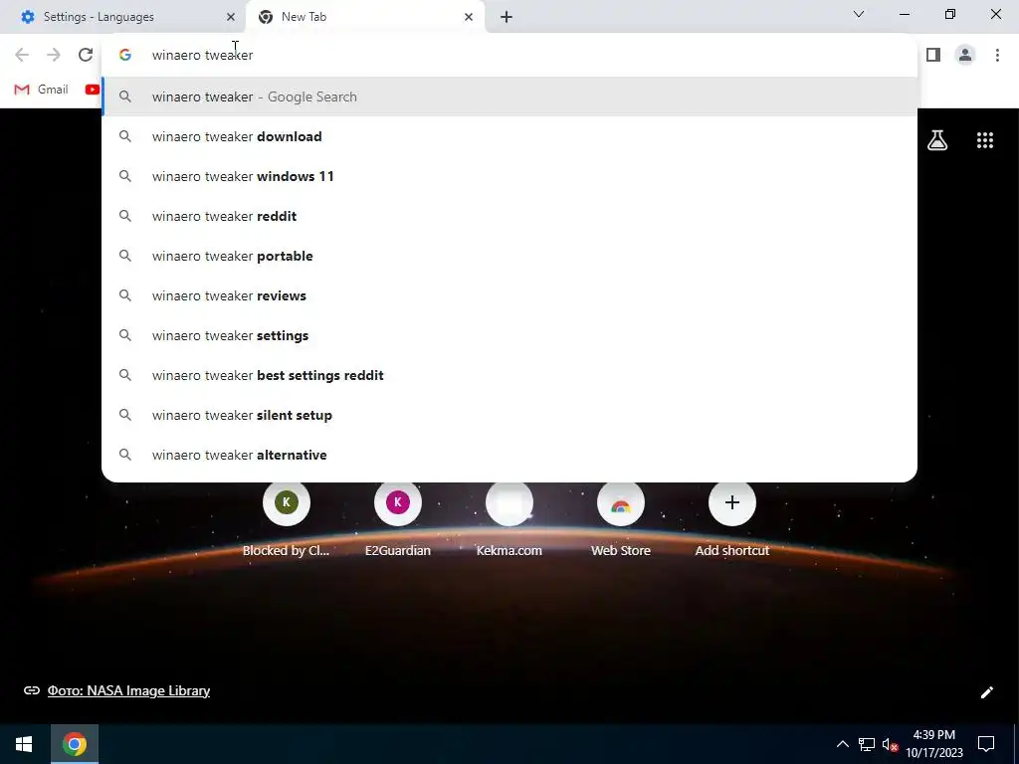Go forward to next page

(54, 56)
